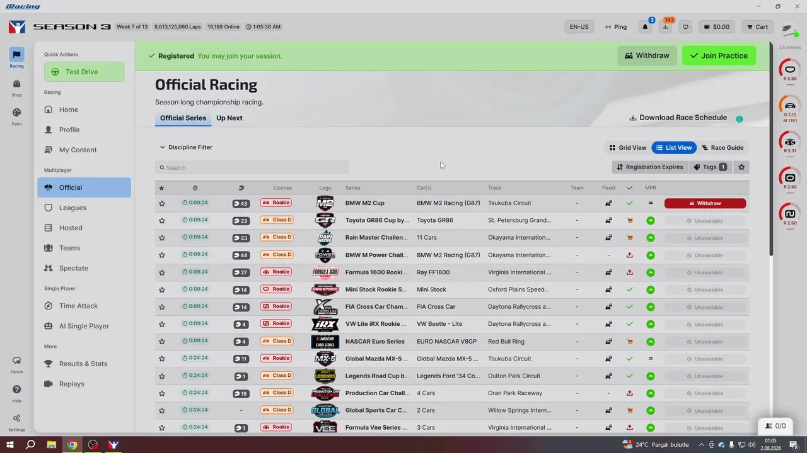Click the Toyota GR86 Cup cart icon
Viewport: 807px width, 453px height.
coord(629,221)
